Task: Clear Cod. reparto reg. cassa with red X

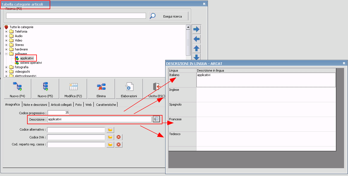Action: [x=119, y=145]
